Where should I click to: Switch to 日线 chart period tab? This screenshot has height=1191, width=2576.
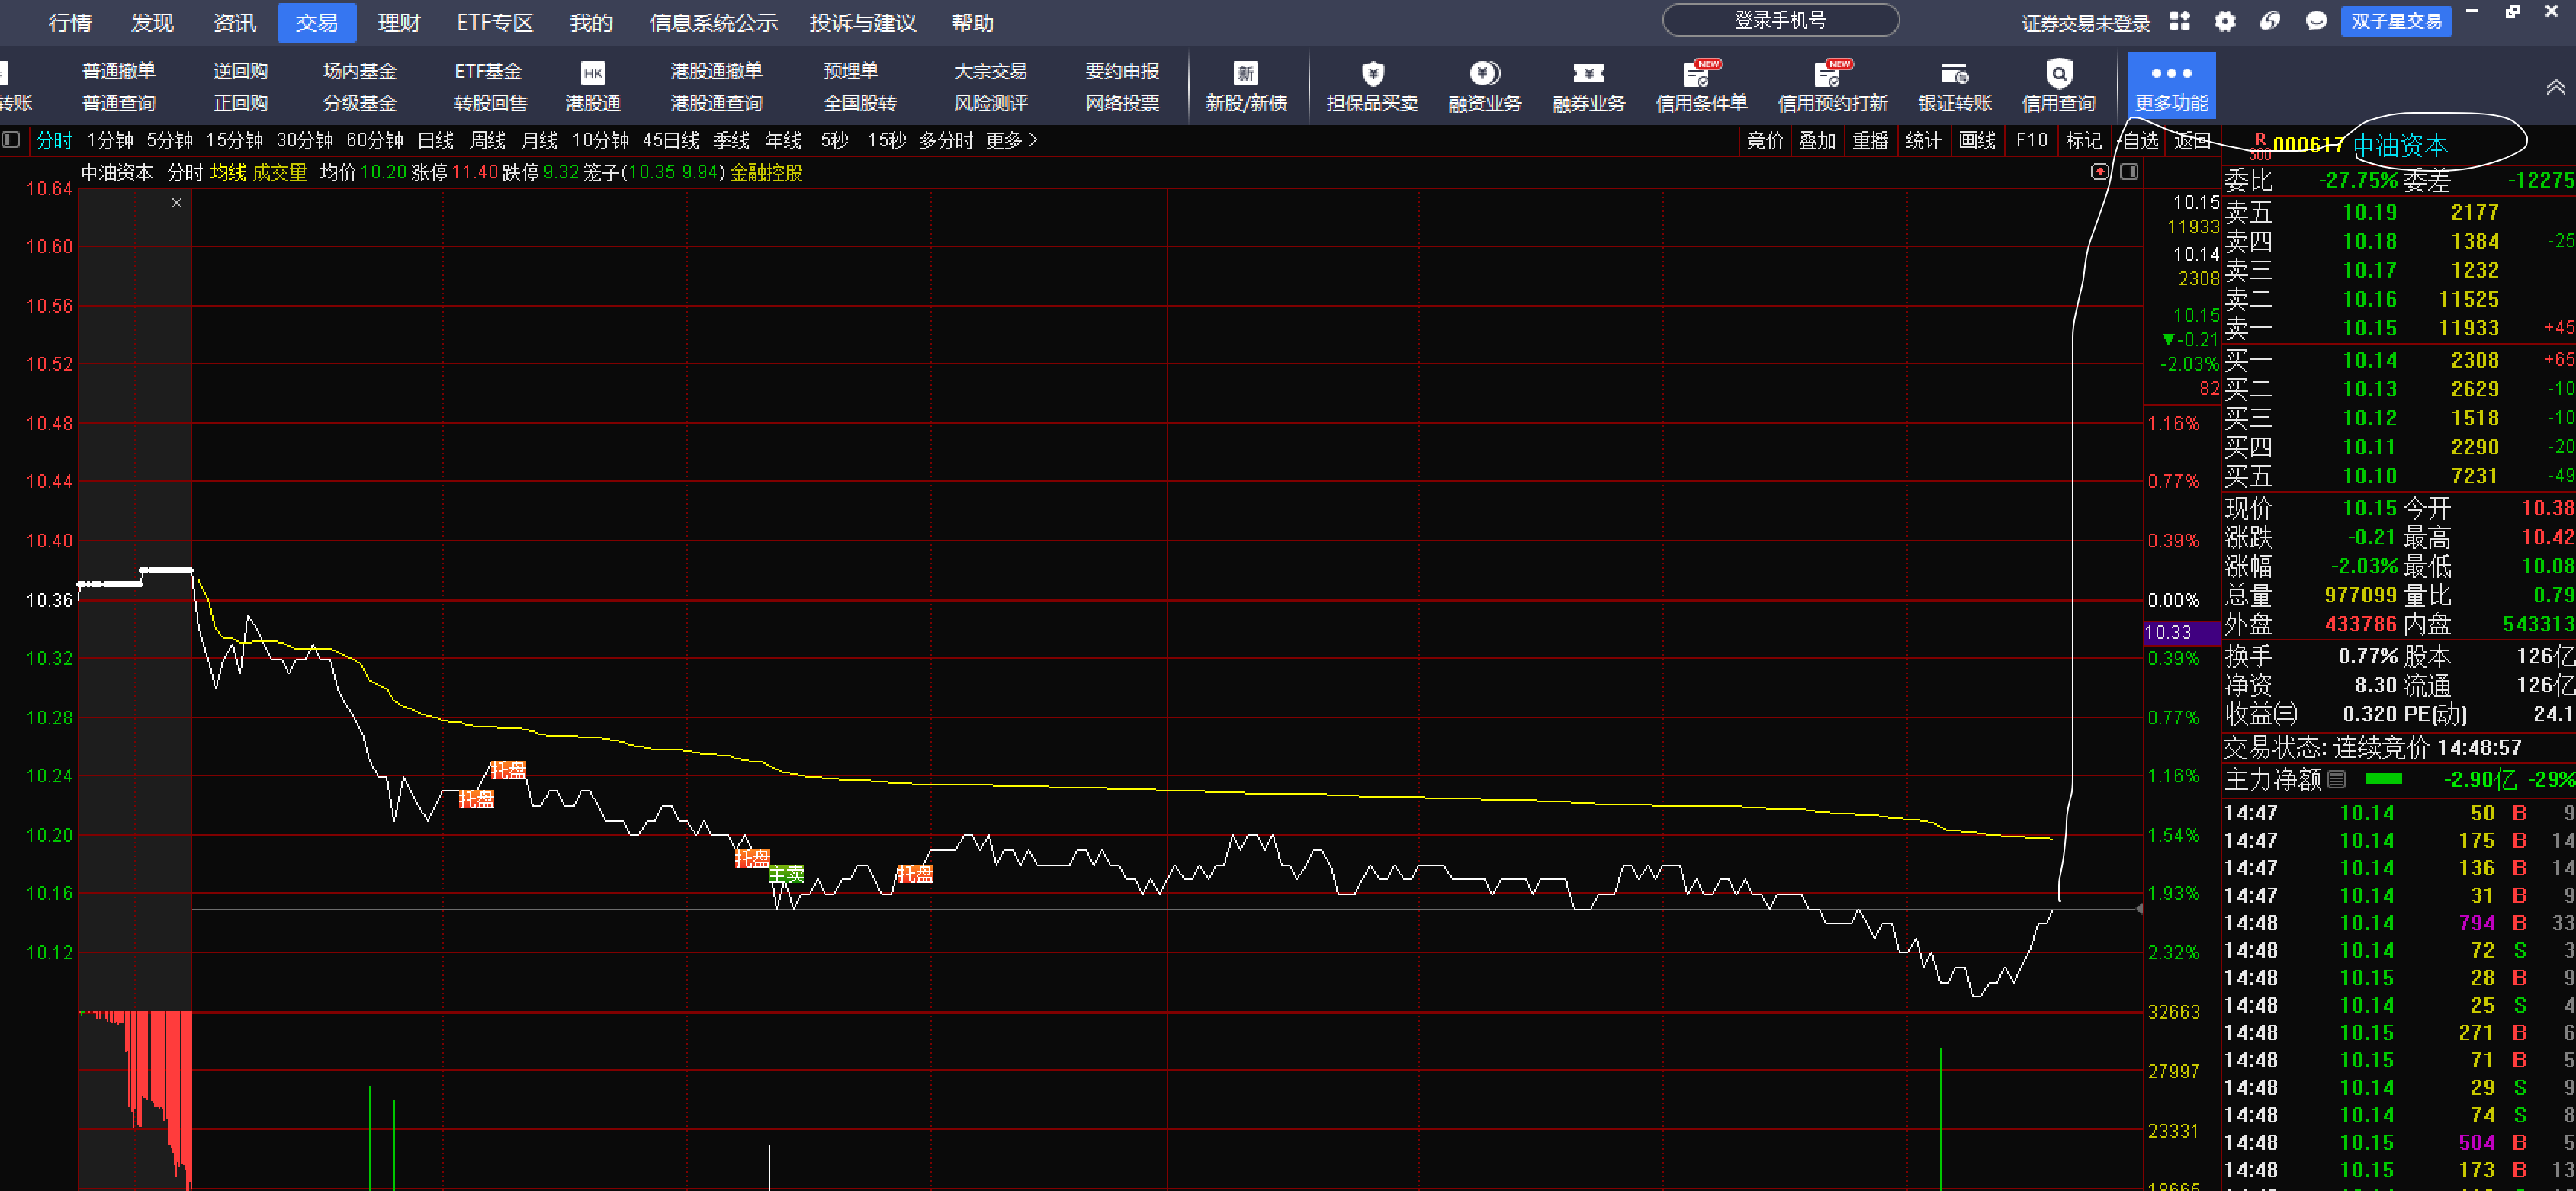tap(435, 141)
